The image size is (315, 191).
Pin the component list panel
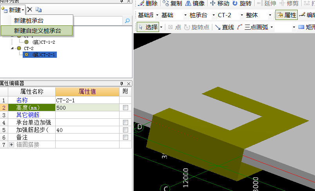click(x=121, y=1)
